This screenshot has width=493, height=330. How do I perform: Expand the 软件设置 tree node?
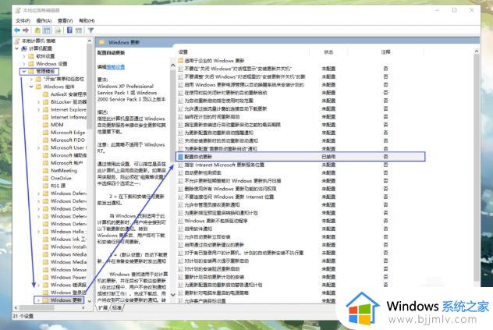pos(24,56)
